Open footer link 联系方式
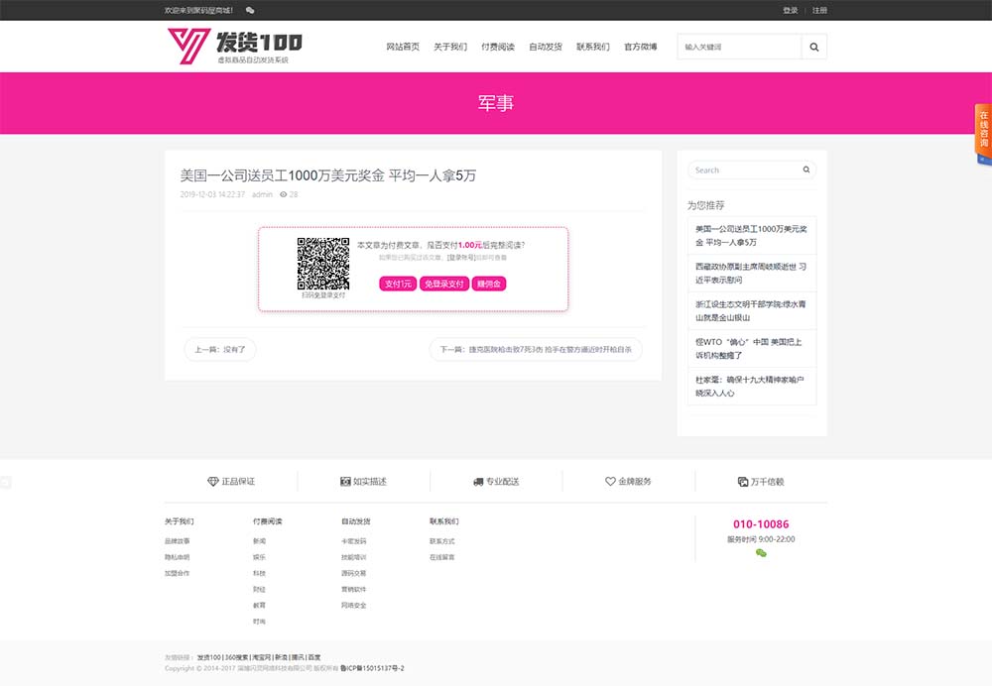992x686 pixels. click(442, 541)
